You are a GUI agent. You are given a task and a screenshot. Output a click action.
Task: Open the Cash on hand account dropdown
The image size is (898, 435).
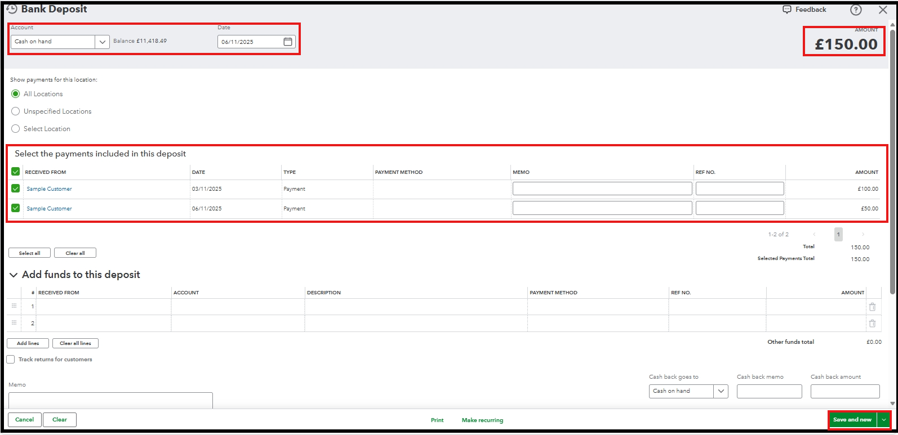click(102, 42)
